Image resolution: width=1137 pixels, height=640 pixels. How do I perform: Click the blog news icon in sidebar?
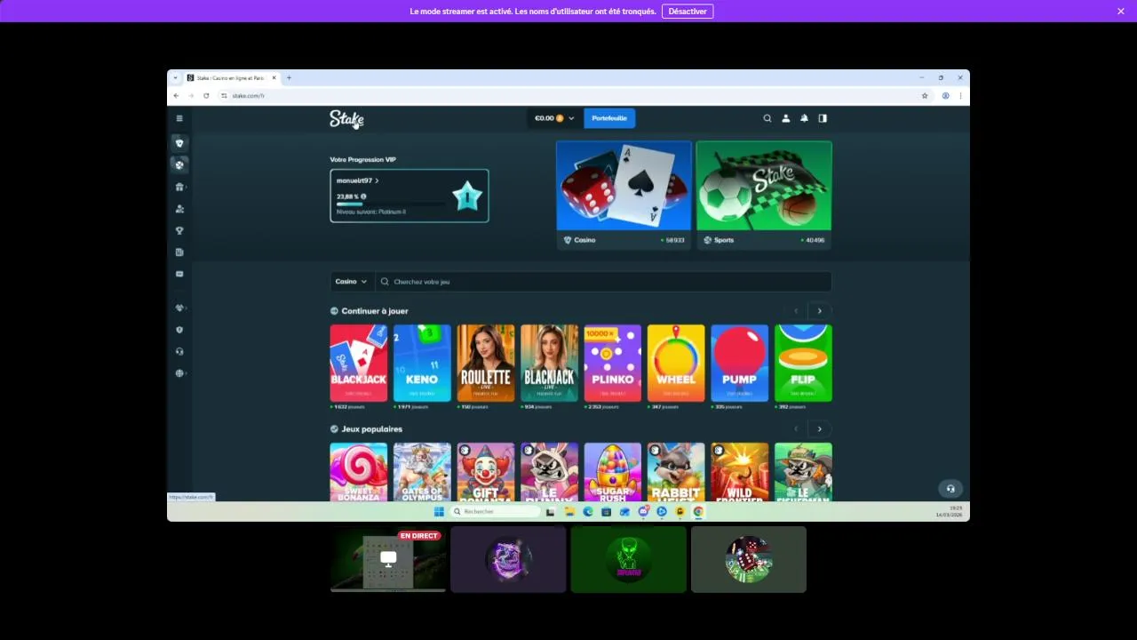tap(179, 252)
